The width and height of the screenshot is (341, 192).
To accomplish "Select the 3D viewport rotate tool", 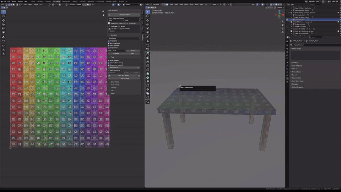I will (x=148, y=25).
